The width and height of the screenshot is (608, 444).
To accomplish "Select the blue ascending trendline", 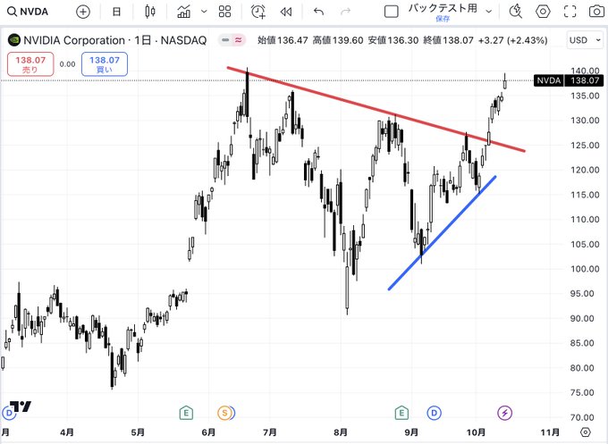I will coord(442,233).
